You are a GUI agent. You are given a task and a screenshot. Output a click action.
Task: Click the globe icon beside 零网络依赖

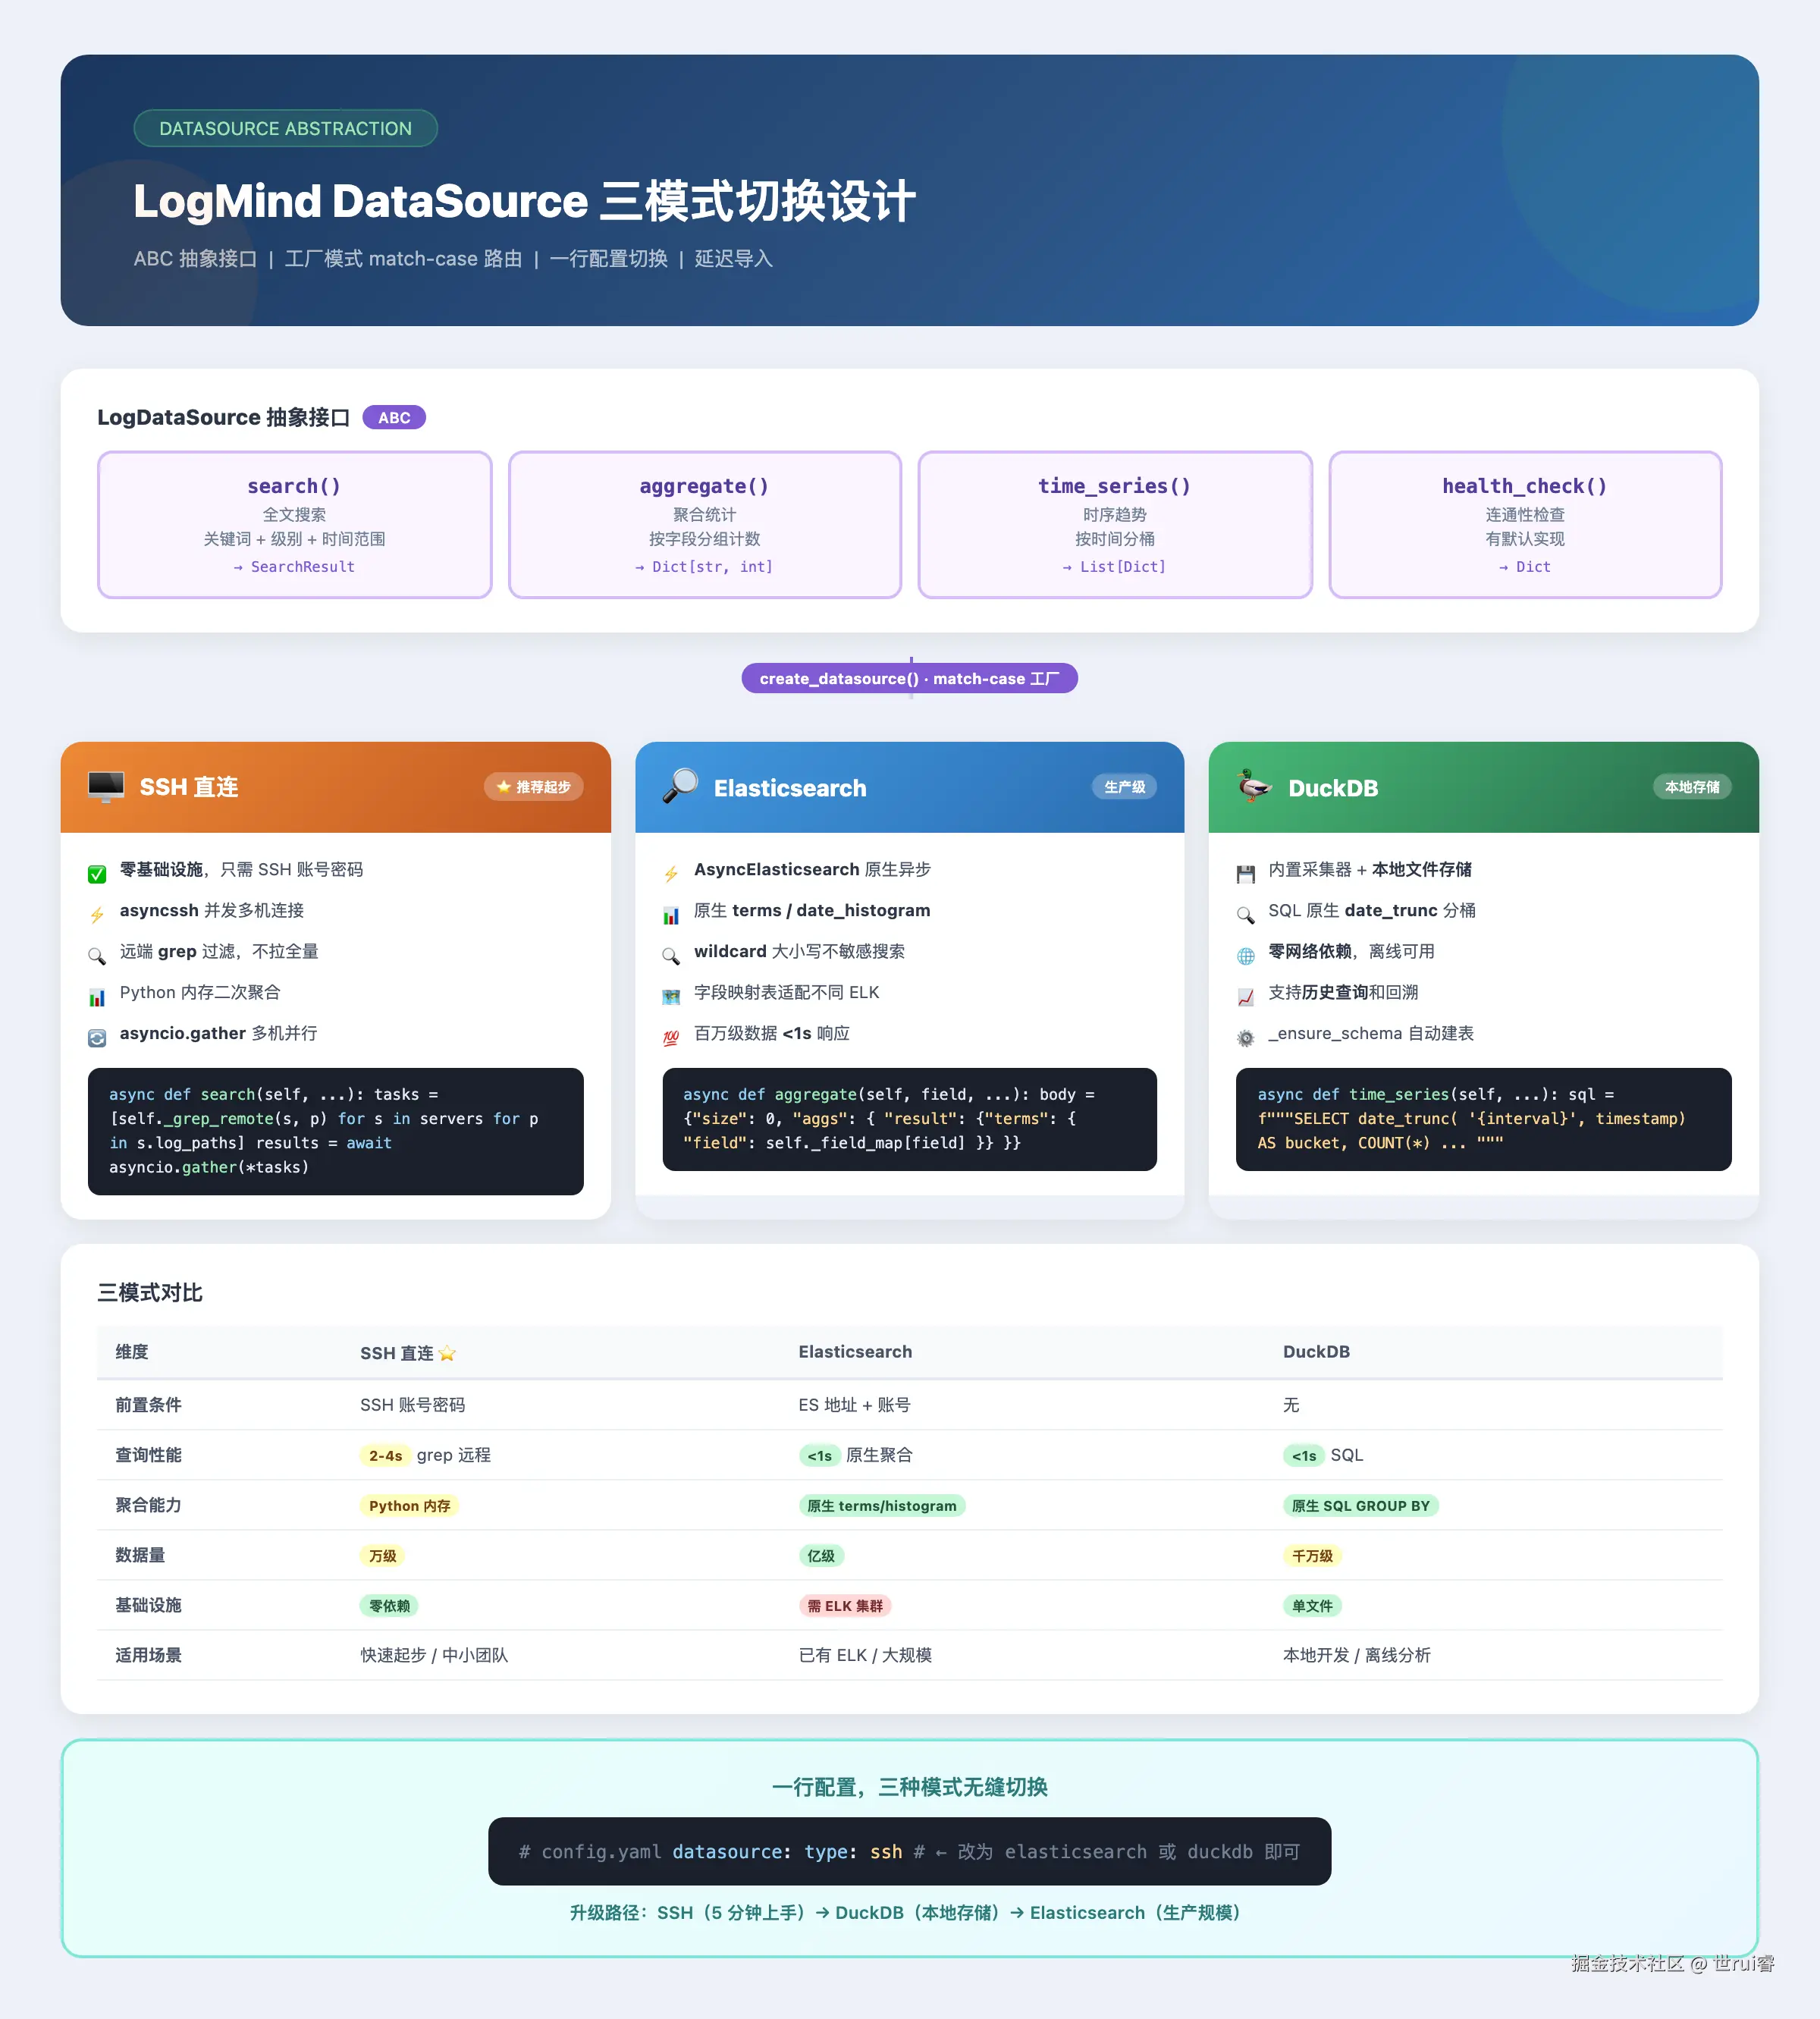[1245, 956]
